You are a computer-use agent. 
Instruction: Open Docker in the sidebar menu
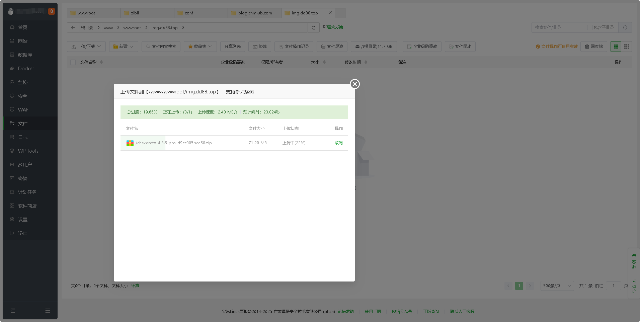click(26, 69)
